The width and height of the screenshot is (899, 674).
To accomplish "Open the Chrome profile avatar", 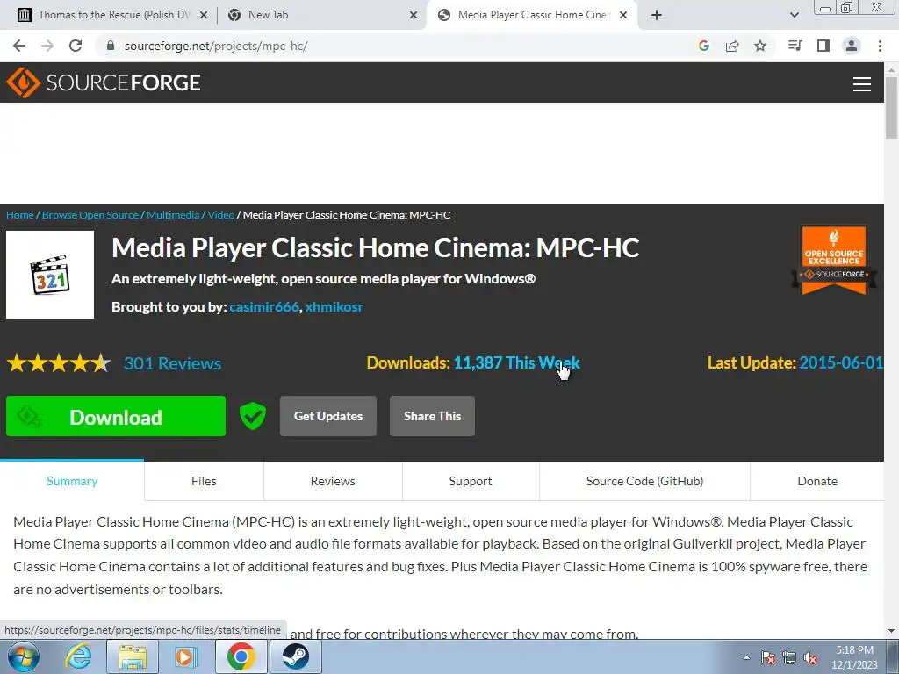I will [x=852, y=46].
